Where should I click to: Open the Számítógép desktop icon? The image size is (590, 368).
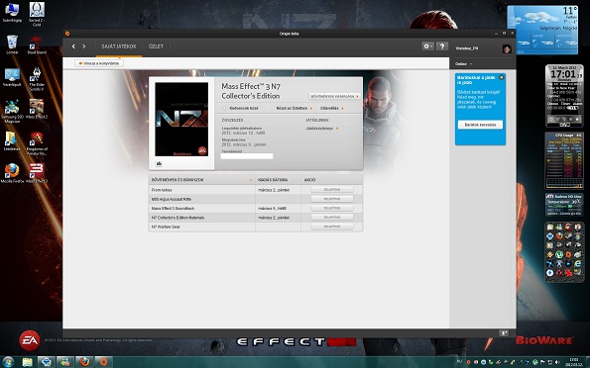(x=12, y=13)
